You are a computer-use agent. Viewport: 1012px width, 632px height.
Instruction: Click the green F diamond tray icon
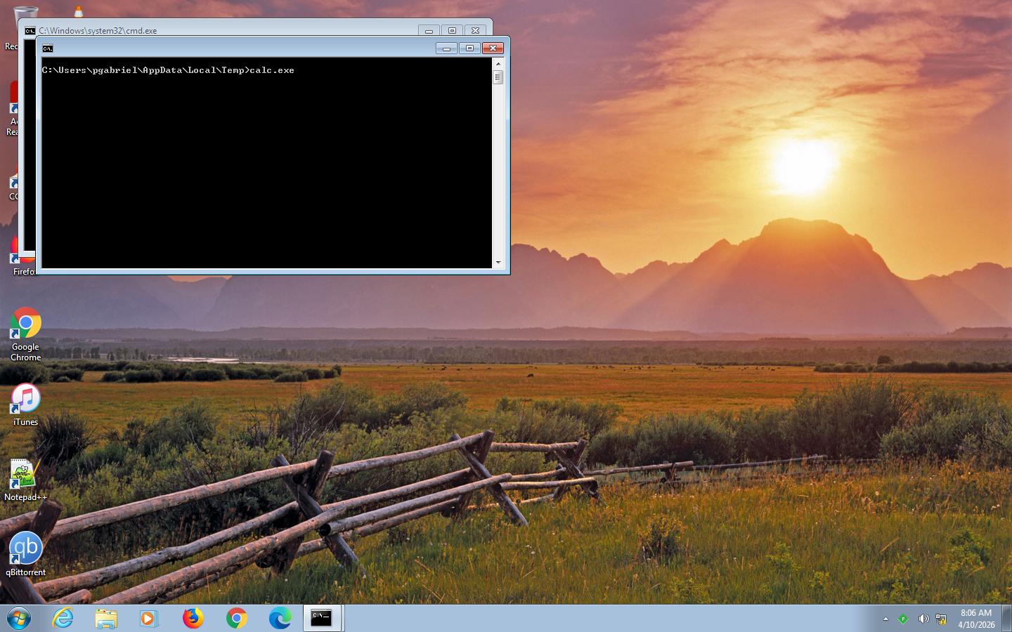[903, 619]
